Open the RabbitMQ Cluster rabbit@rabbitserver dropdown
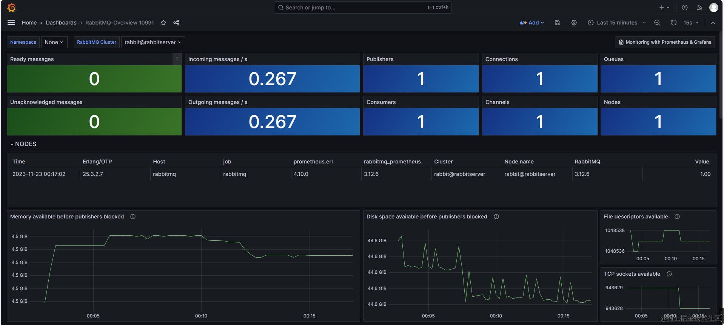 click(153, 42)
